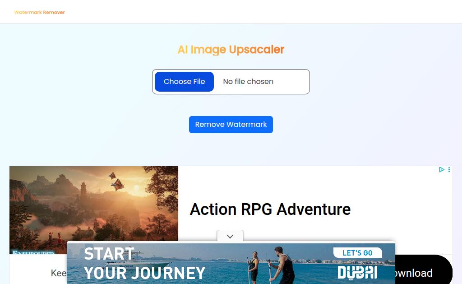Click the partially hidden 'Kee' text
The image size is (462, 284).
click(59, 273)
